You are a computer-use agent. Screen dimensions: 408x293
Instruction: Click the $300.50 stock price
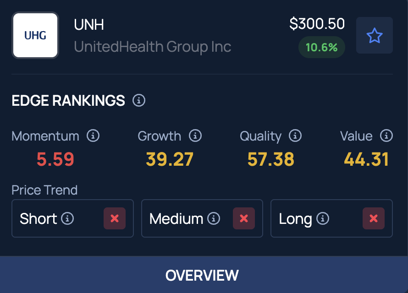pos(317,24)
